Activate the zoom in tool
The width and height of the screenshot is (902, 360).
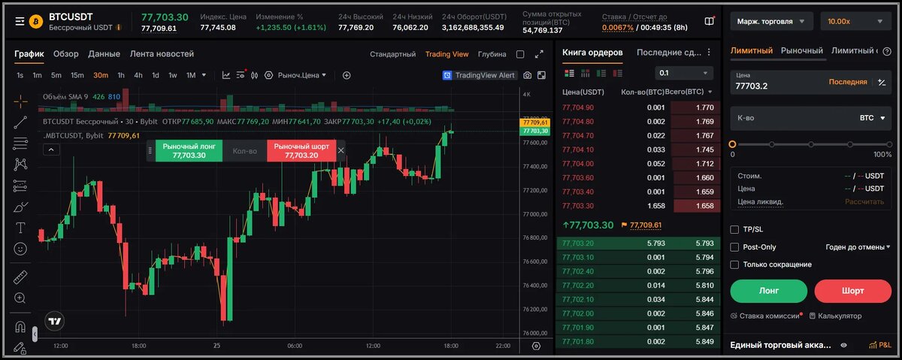coord(20,298)
